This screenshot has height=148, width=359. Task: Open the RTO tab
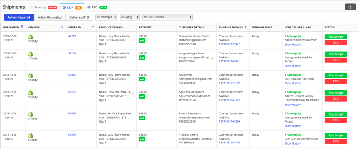pos(97,7)
